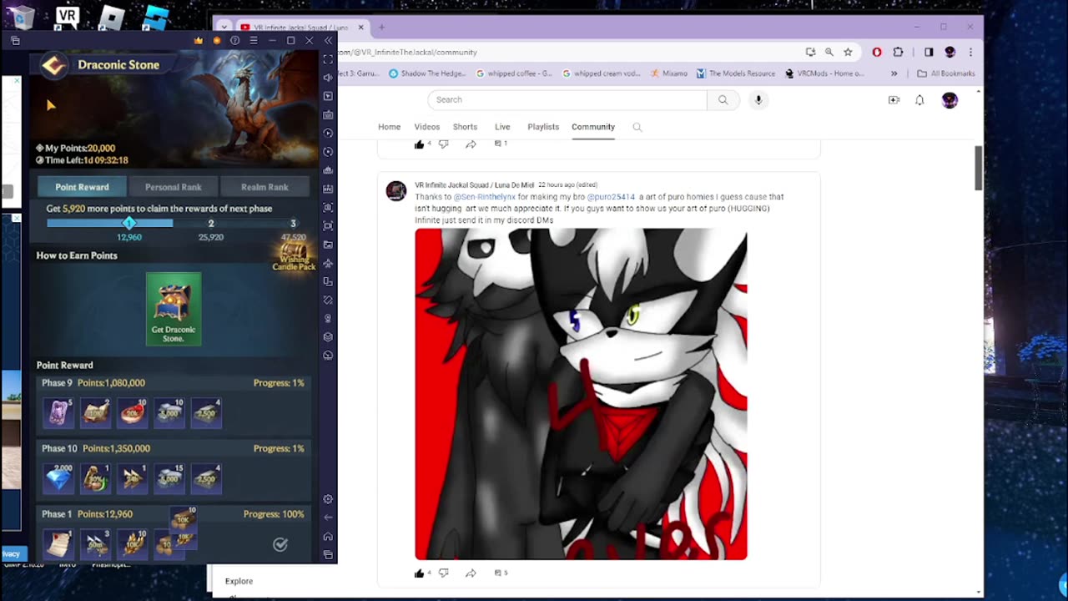1068x601 pixels.
Task: Click the Wishing Candle Pack chest
Action: coord(294,255)
